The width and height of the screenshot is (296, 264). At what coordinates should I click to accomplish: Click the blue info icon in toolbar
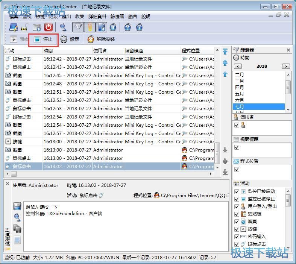click(139, 27)
